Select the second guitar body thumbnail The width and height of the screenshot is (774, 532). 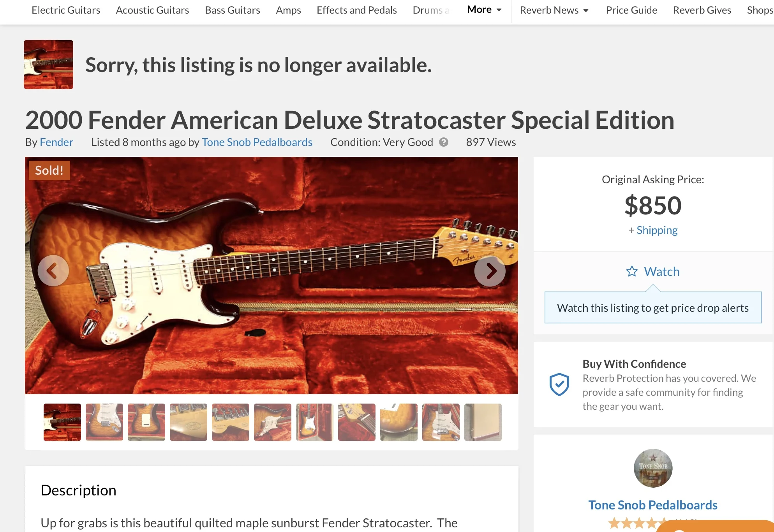(x=104, y=422)
